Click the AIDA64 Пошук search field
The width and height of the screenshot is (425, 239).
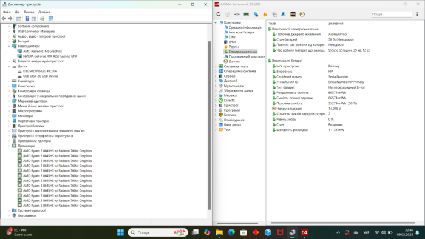click(392, 14)
